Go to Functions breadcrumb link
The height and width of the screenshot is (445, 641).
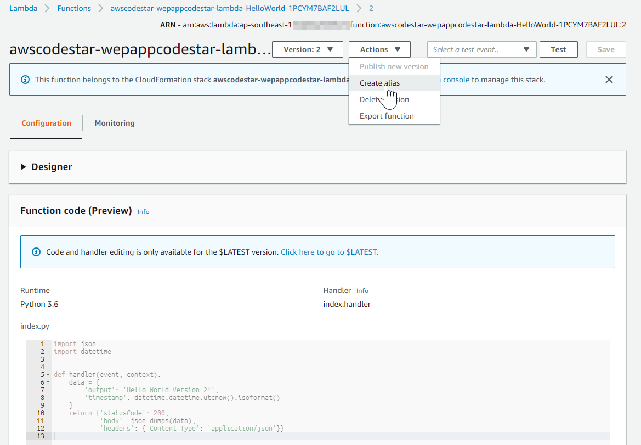[74, 8]
